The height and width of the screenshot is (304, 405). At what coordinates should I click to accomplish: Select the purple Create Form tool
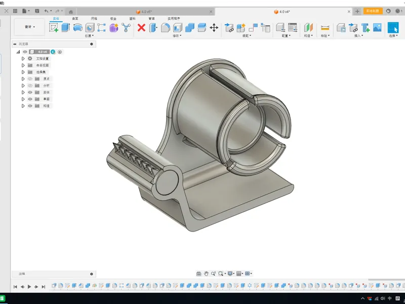click(x=113, y=27)
